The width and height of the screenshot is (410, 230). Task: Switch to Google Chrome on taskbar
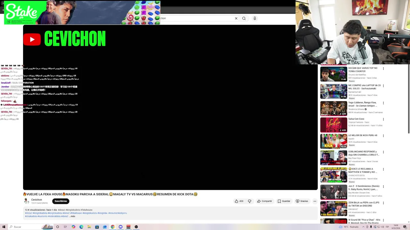[x=113, y=227]
